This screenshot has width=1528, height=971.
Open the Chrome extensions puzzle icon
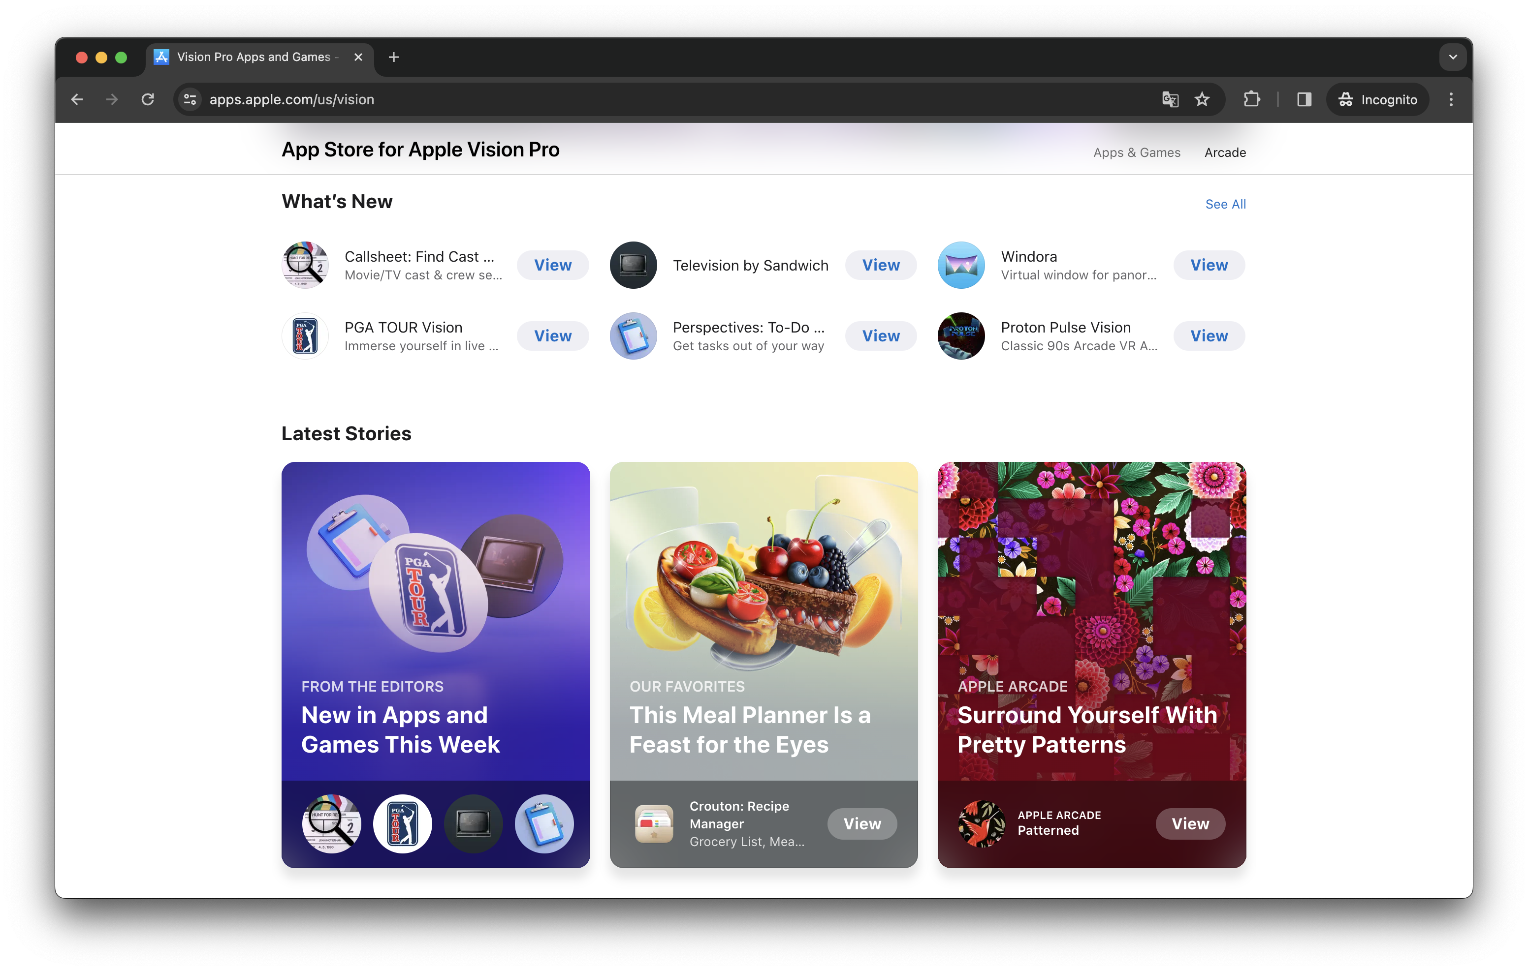click(1251, 99)
